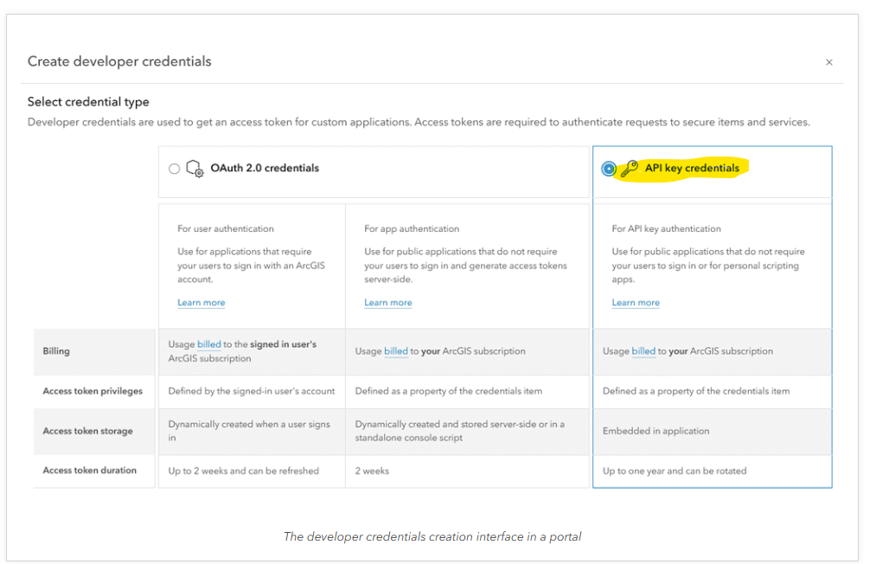Select the OAuth 2.0 credentials radio button
Screen dimensions: 876x564
(174, 169)
